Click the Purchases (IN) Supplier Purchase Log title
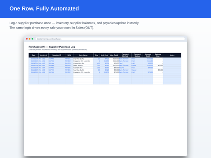 (x=52, y=47)
